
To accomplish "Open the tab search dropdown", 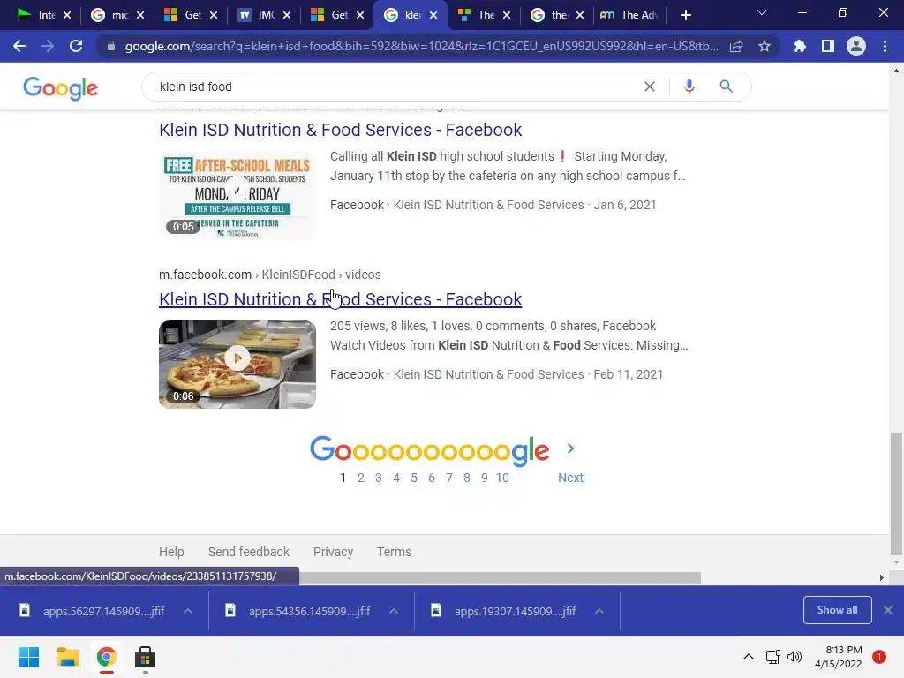I will [762, 12].
